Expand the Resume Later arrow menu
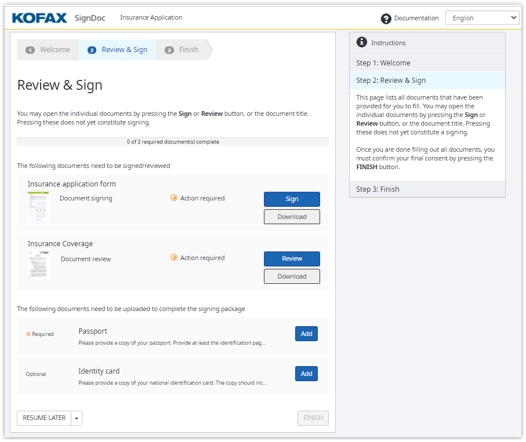Image resolution: width=526 pixels, height=442 pixels. (77, 418)
